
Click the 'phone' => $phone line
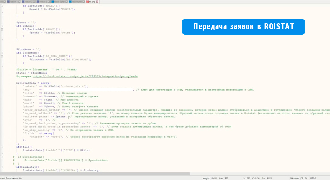60,106
